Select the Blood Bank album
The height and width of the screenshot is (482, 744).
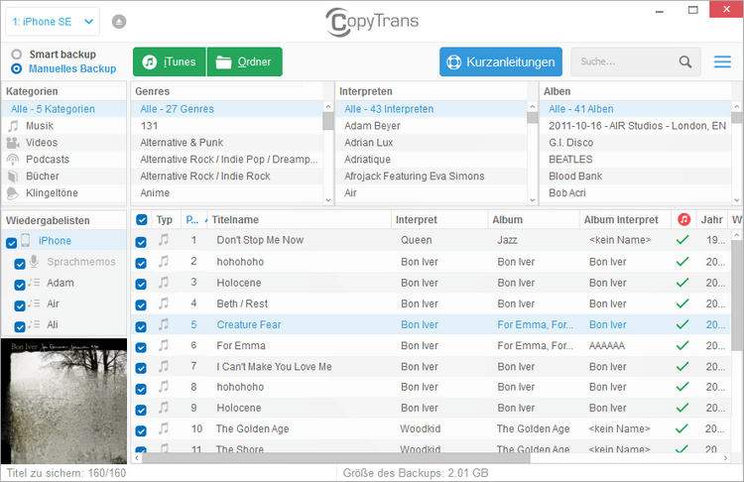[635, 176]
